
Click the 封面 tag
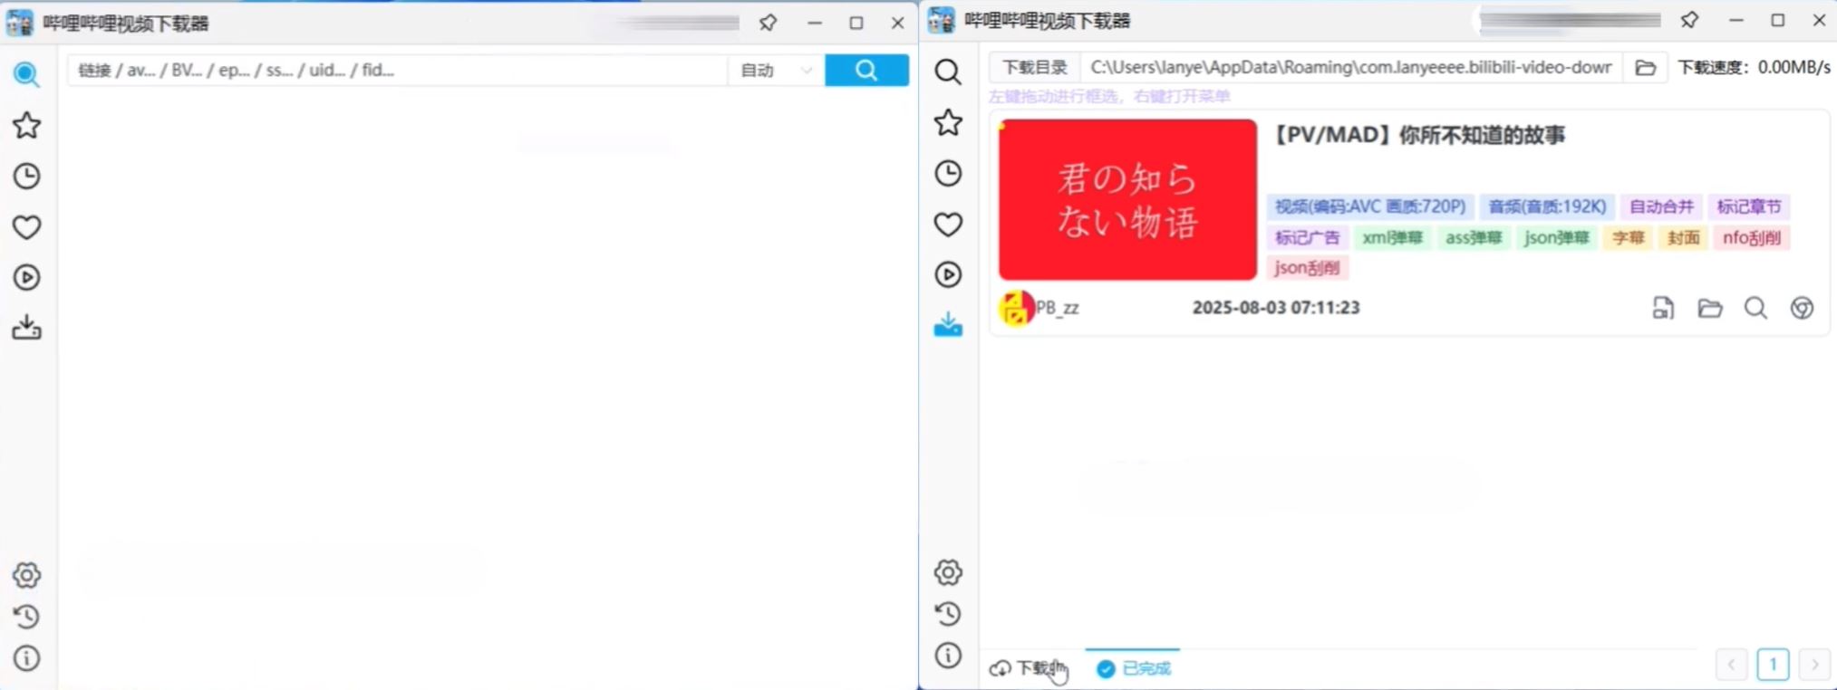[x=1683, y=237]
